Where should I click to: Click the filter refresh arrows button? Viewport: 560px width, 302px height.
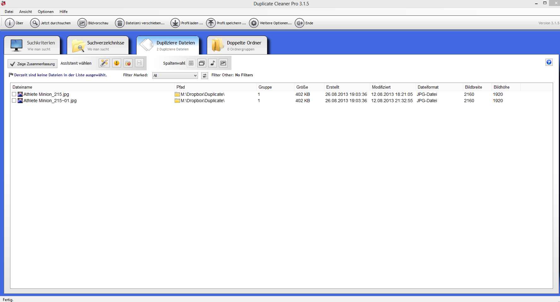click(x=205, y=76)
